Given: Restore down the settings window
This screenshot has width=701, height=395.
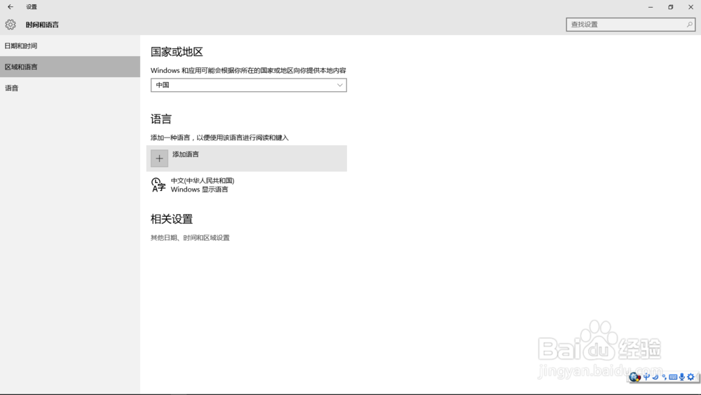Looking at the screenshot, I should click(x=671, y=7).
